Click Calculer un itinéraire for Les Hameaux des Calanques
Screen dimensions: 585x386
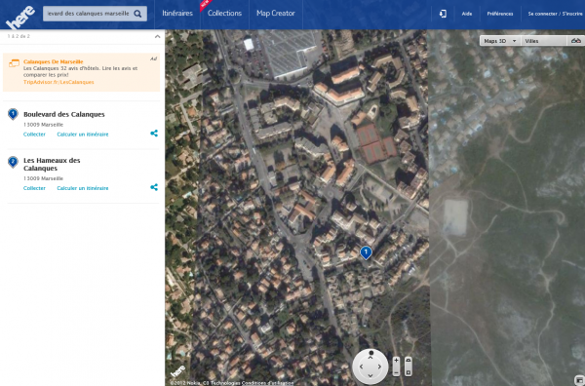click(83, 188)
